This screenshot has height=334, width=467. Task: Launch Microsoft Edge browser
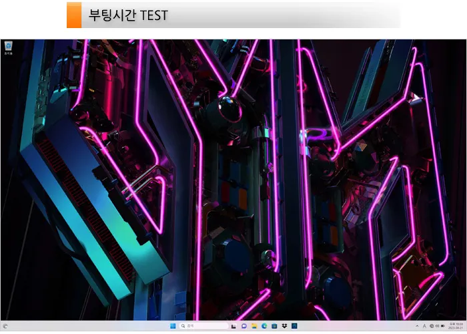click(x=264, y=326)
